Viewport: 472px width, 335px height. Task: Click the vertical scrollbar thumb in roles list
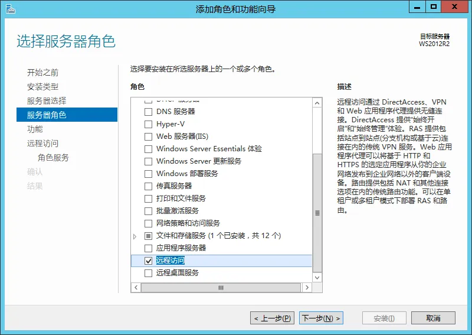pyautogui.click(x=317, y=213)
